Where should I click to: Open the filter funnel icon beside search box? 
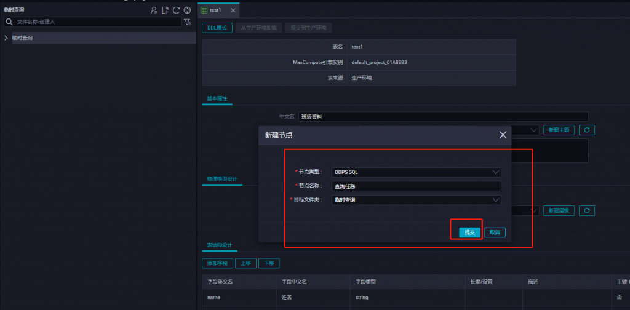click(x=187, y=22)
